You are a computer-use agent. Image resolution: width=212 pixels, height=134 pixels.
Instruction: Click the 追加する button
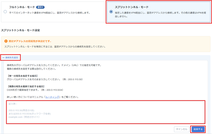point(198,129)
